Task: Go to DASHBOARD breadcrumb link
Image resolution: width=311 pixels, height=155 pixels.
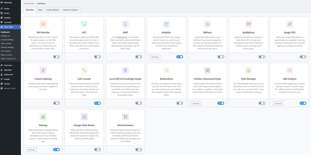Action: pyautogui.click(x=29, y=3)
